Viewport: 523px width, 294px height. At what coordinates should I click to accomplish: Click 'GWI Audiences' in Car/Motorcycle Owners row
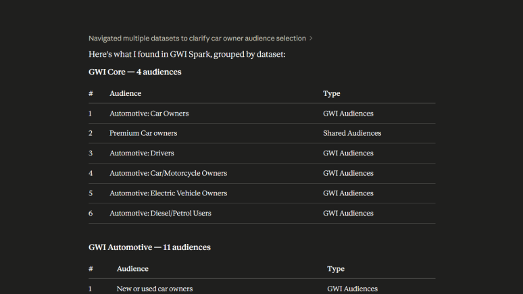point(348,173)
